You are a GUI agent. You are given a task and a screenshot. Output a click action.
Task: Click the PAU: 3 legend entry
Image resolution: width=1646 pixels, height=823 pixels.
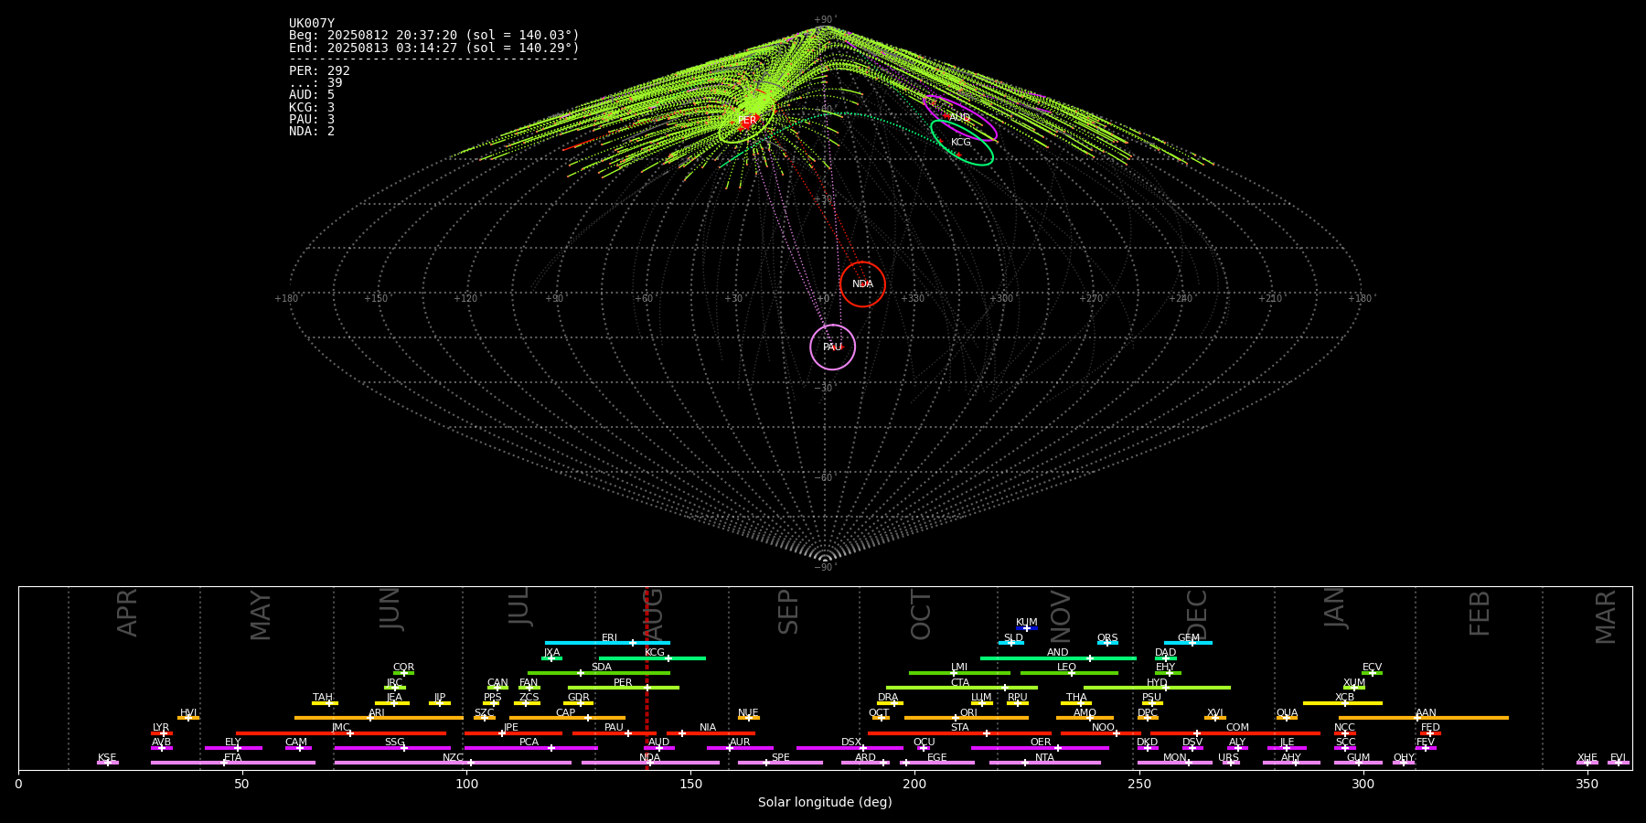[x=312, y=120]
